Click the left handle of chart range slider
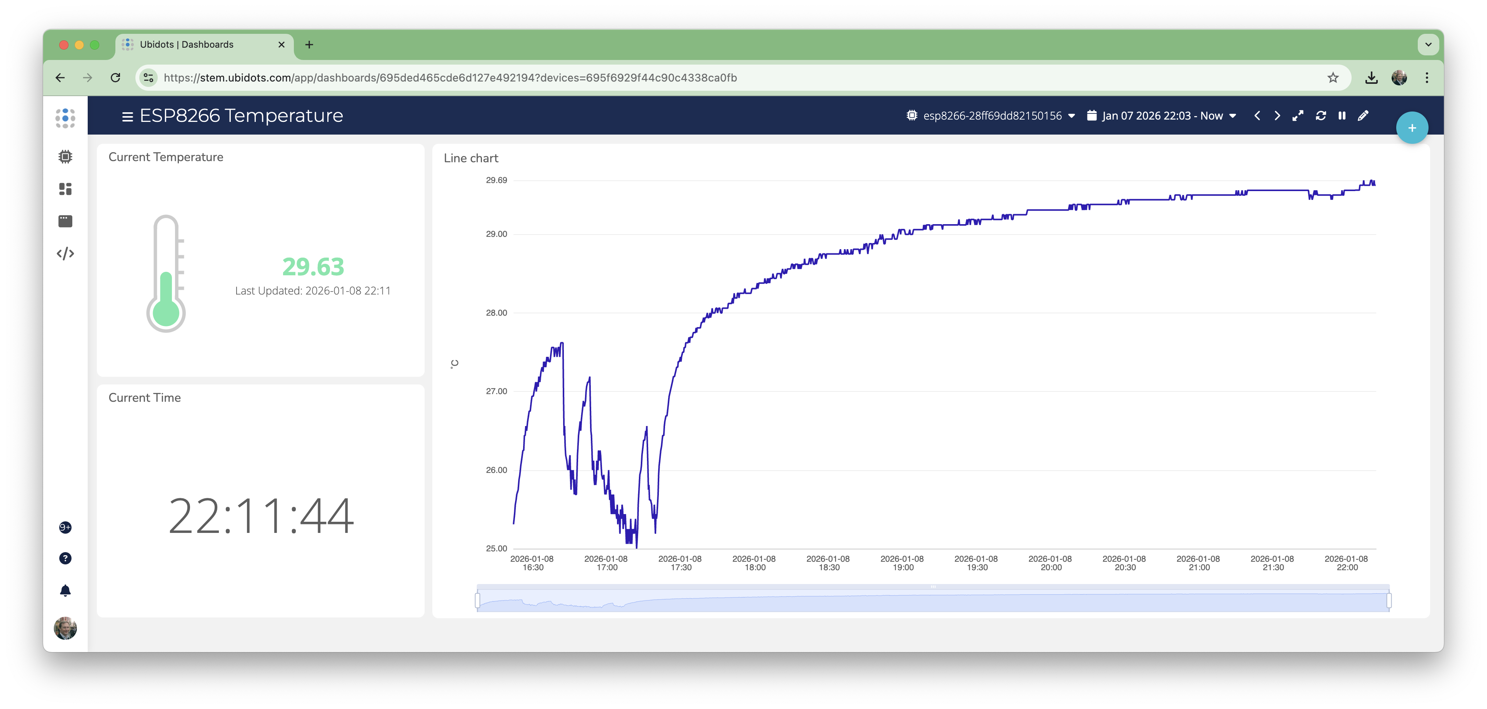 point(477,601)
